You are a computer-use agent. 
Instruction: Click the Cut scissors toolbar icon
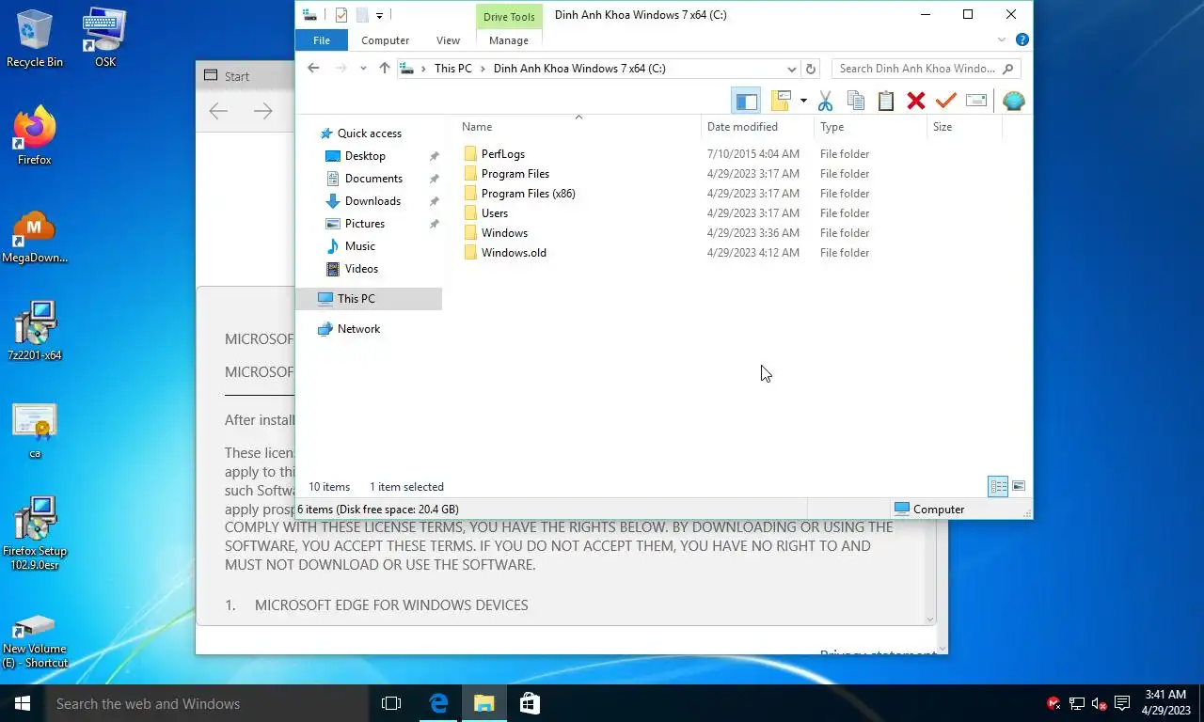(x=826, y=101)
